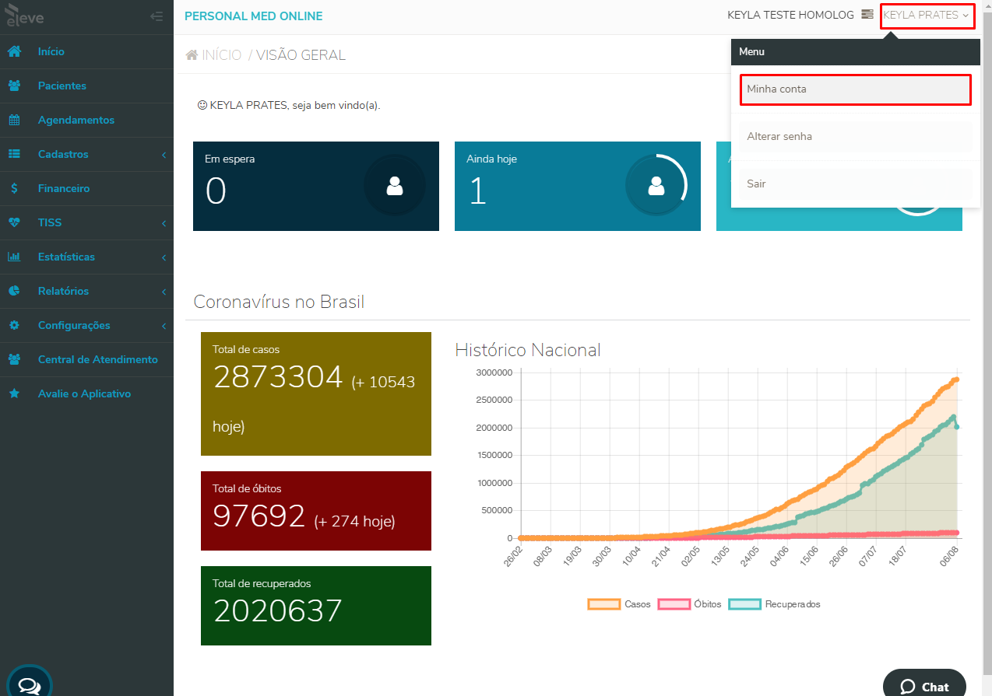Click the Início home icon in sidebar

[x=14, y=51]
